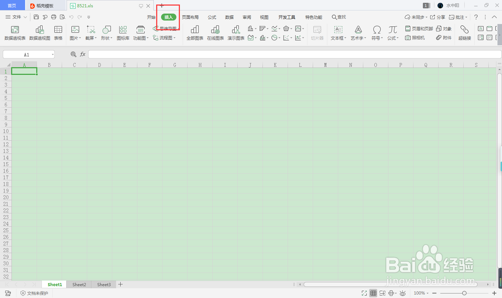This screenshot has width=502, height=298.
Task: Switch to Sheet2
Action: (79, 284)
